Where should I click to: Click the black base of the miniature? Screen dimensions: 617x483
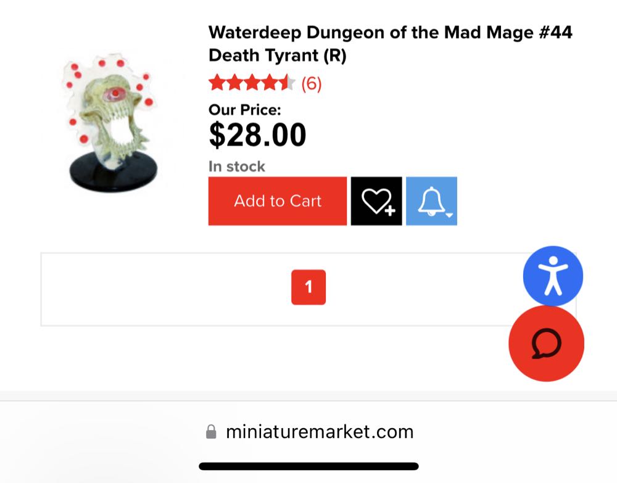pyautogui.click(x=114, y=173)
